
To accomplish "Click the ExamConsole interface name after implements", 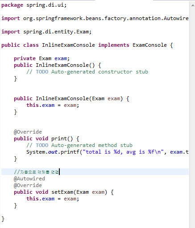I will 149,45.
